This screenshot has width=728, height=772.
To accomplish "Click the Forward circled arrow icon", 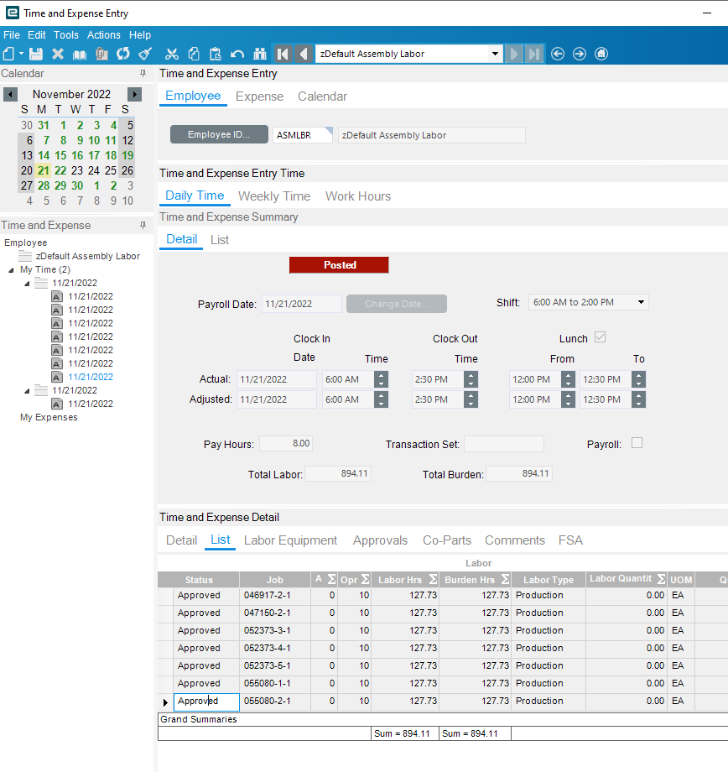I will 580,54.
